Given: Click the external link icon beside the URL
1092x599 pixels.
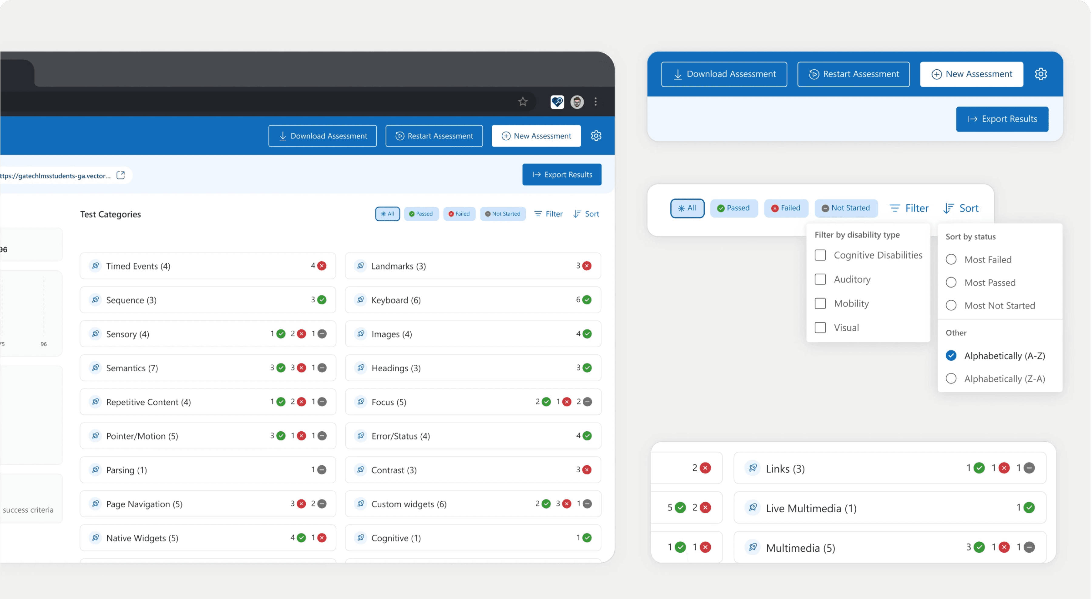Looking at the screenshot, I should pyautogui.click(x=121, y=175).
